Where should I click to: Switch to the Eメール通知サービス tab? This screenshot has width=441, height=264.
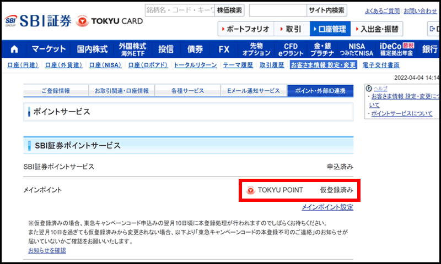[254, 91]
